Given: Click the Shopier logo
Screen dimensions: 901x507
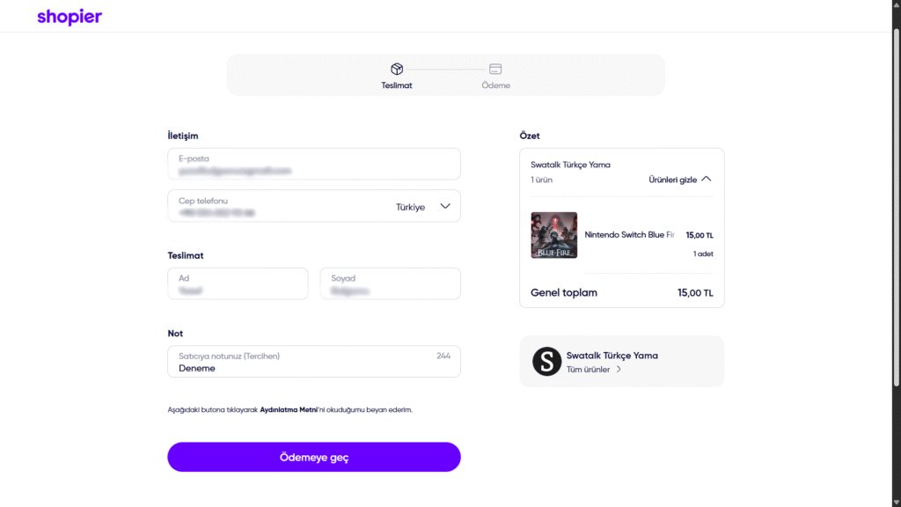Looking at the screenshot, I should click(70, 17).
